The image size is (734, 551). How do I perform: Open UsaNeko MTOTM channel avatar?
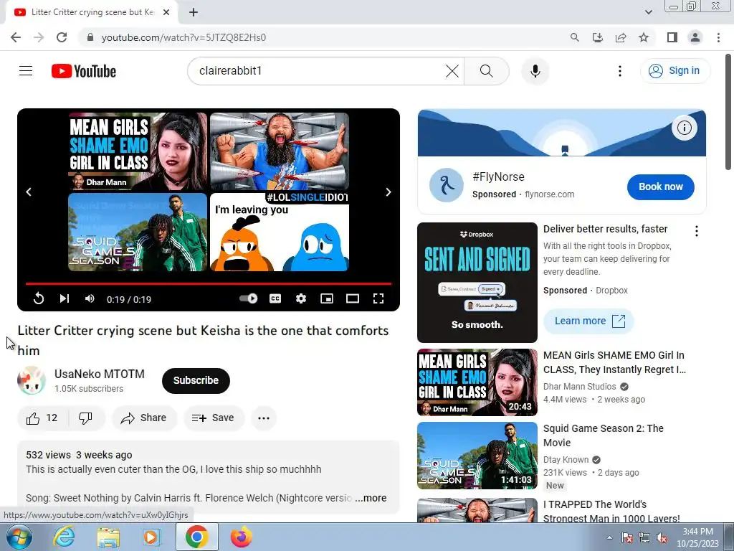click(x=32, y=380)
